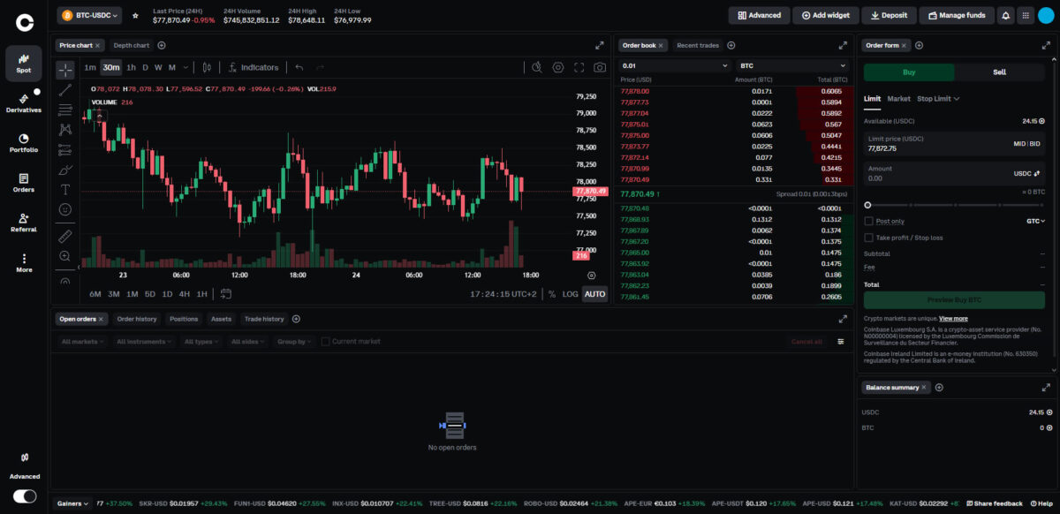Viewport: 1060px width, 514px height.
Task: Click the Deposit button
Action: (x=889, y=15)
